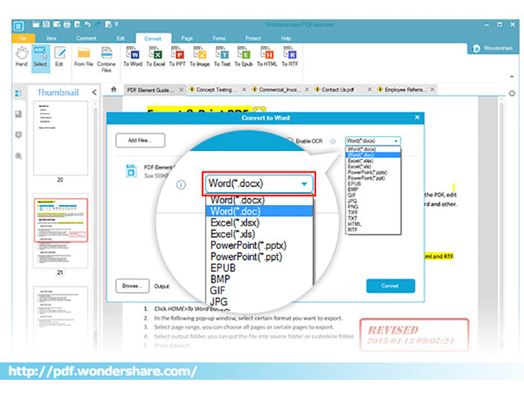Screen dimensions: 524x393
Task: Click the Wondershare account button
Action: tap(494, 48)
